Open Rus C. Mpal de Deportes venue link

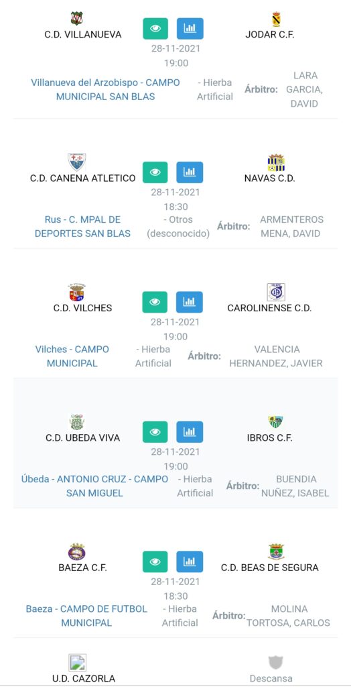point(82,227)
